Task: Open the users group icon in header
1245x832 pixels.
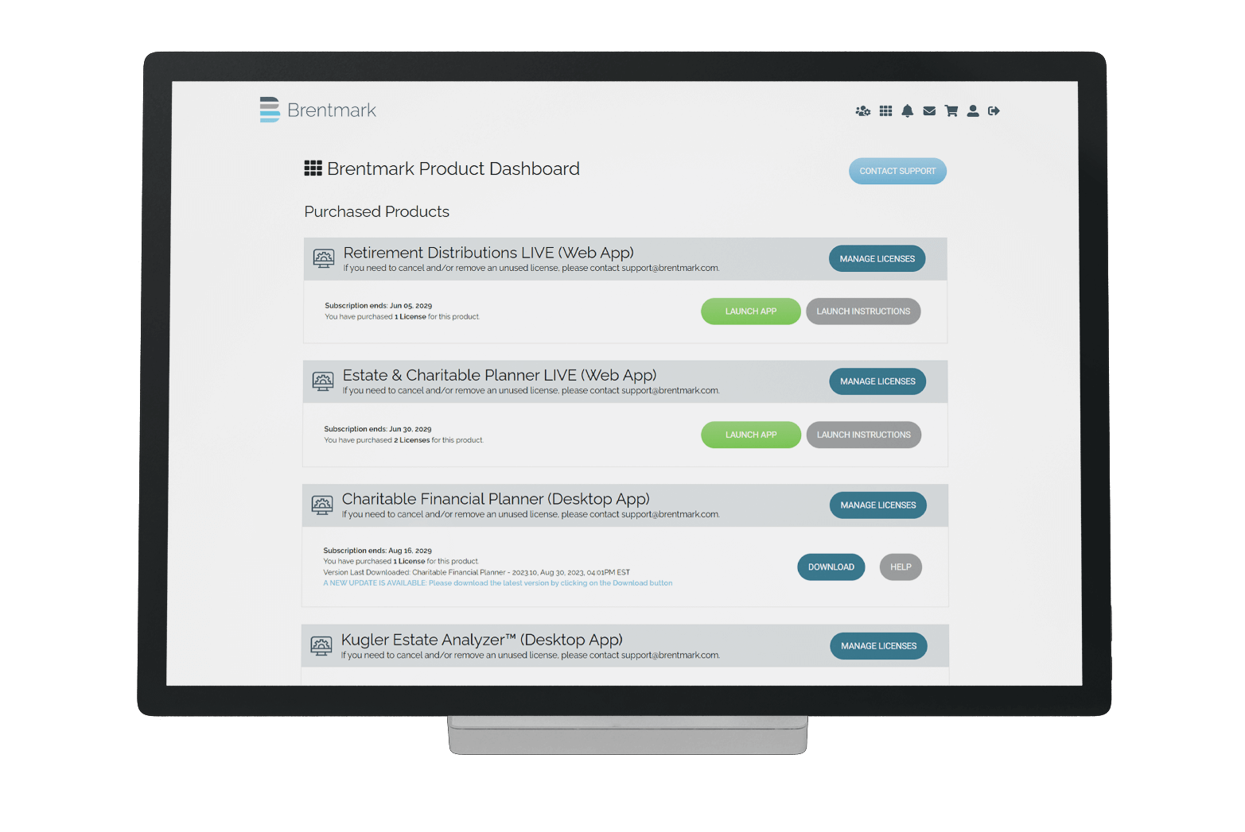Action: click(863, 111)
